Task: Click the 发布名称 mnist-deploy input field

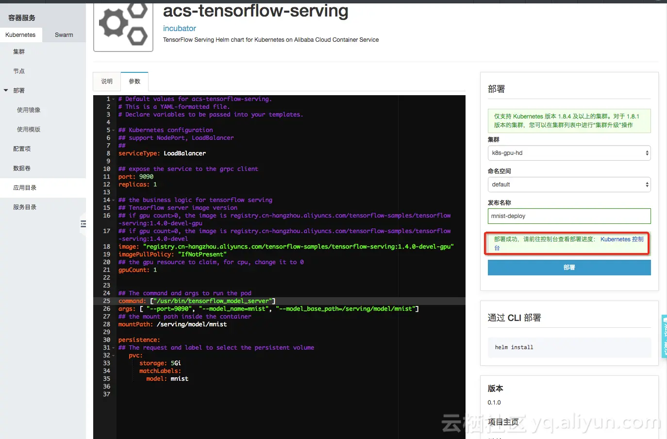Action: [569, 216]
